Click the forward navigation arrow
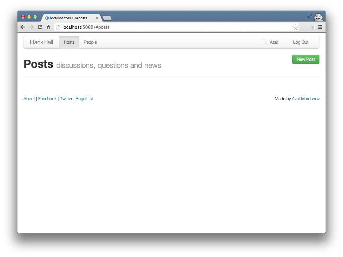The width and height of the screenshot is (343, 257). pyautogui.click(x=31, y=27)
